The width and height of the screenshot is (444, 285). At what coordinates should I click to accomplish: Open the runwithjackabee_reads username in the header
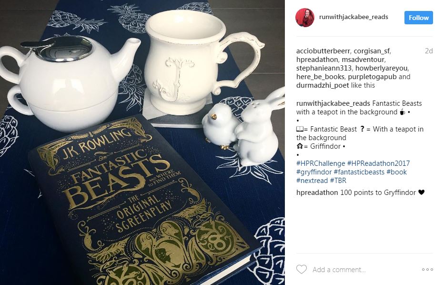pos(353,17)
